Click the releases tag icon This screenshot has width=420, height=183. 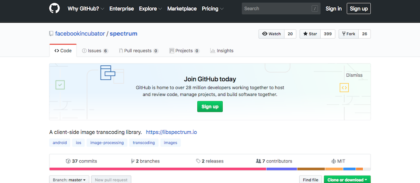(198, 161)
